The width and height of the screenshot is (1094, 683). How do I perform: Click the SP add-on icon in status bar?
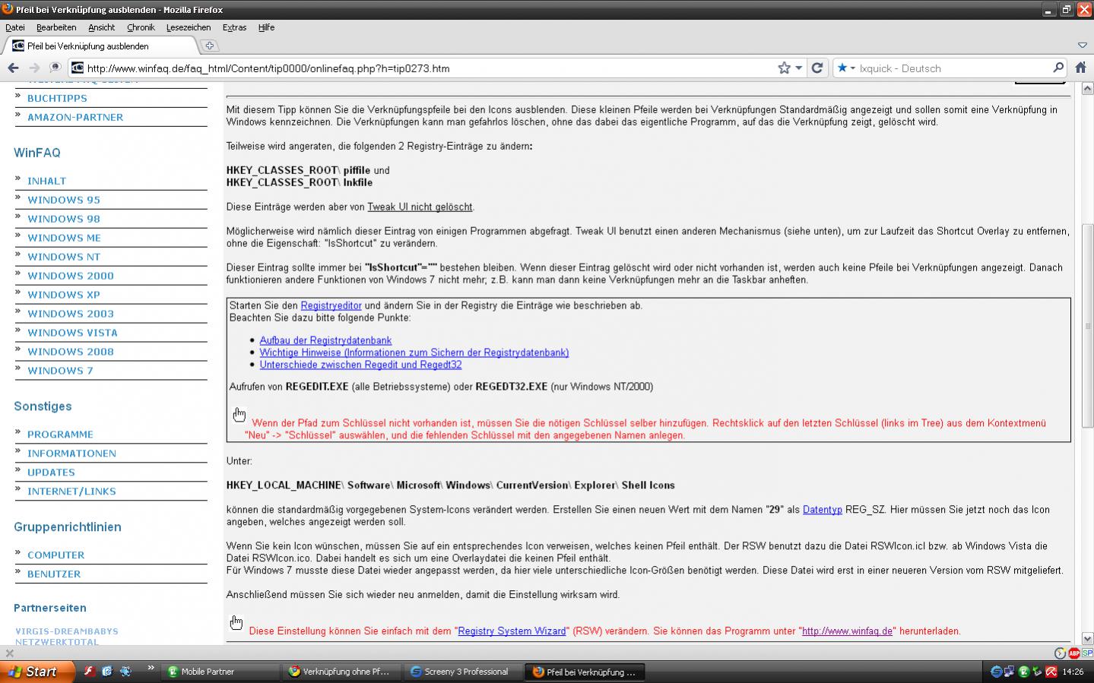pyautogui.click(x=1087, y=653)
